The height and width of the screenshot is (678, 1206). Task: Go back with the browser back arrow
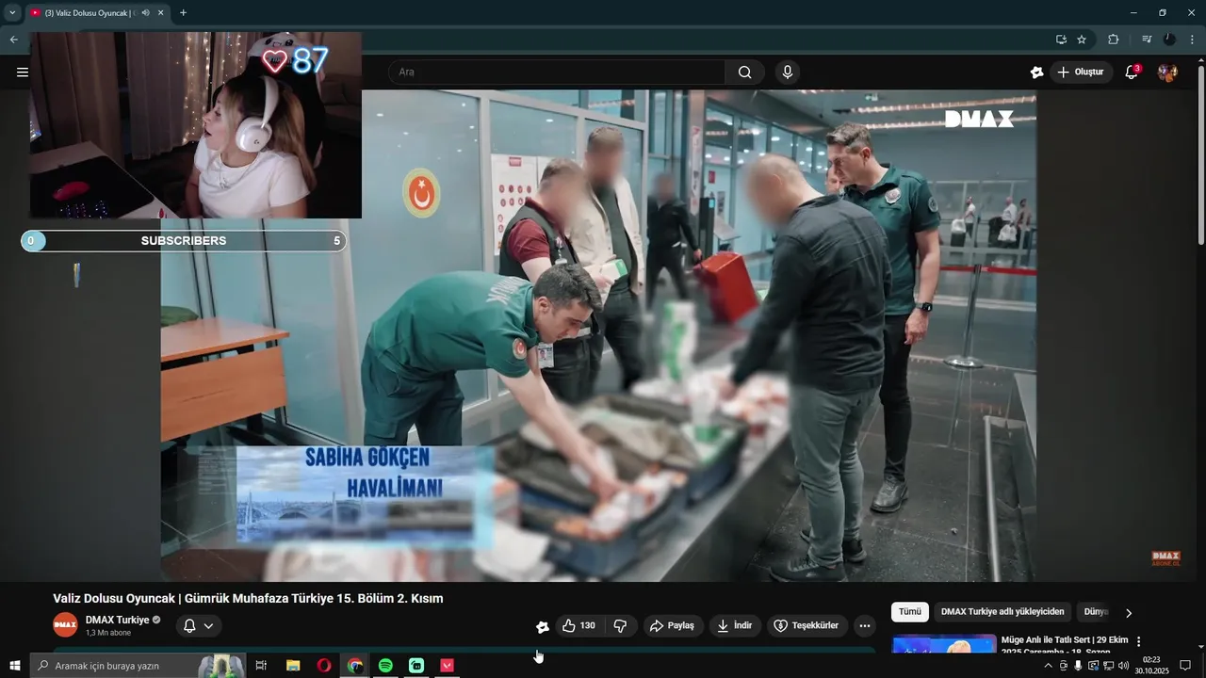[13, 39]
